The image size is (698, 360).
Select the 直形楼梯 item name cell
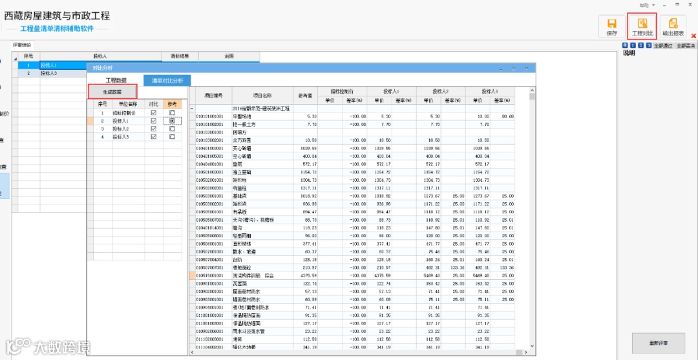[x=262, y=244]
